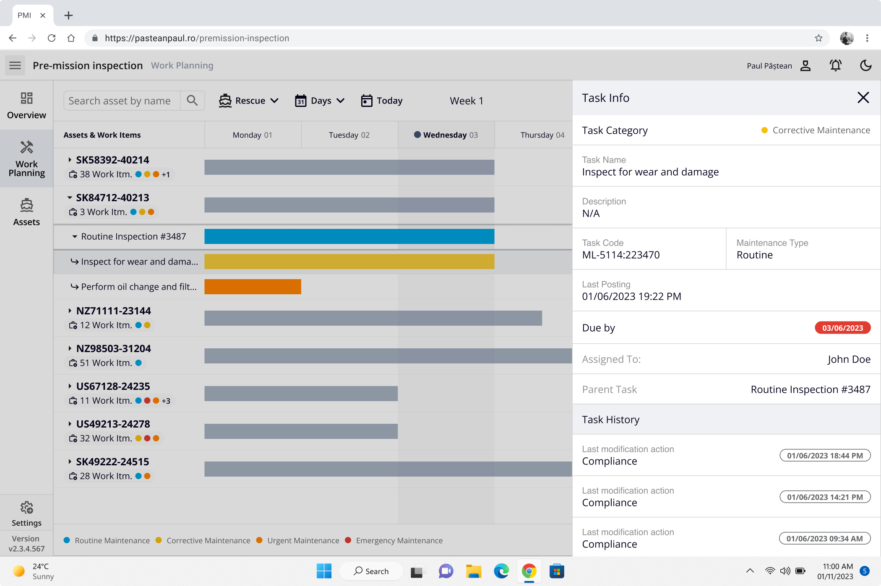Open Settings in the sidebar
The width and height of the screenshot is (881, 586).
click(x=26, y=513)
